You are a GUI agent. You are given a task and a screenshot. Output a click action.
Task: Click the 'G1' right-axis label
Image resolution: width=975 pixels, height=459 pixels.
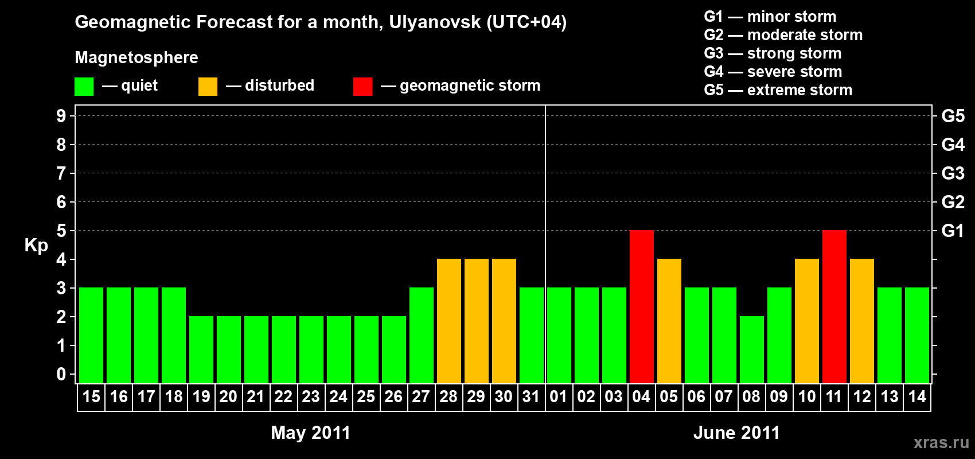click(x=953, y=231)
